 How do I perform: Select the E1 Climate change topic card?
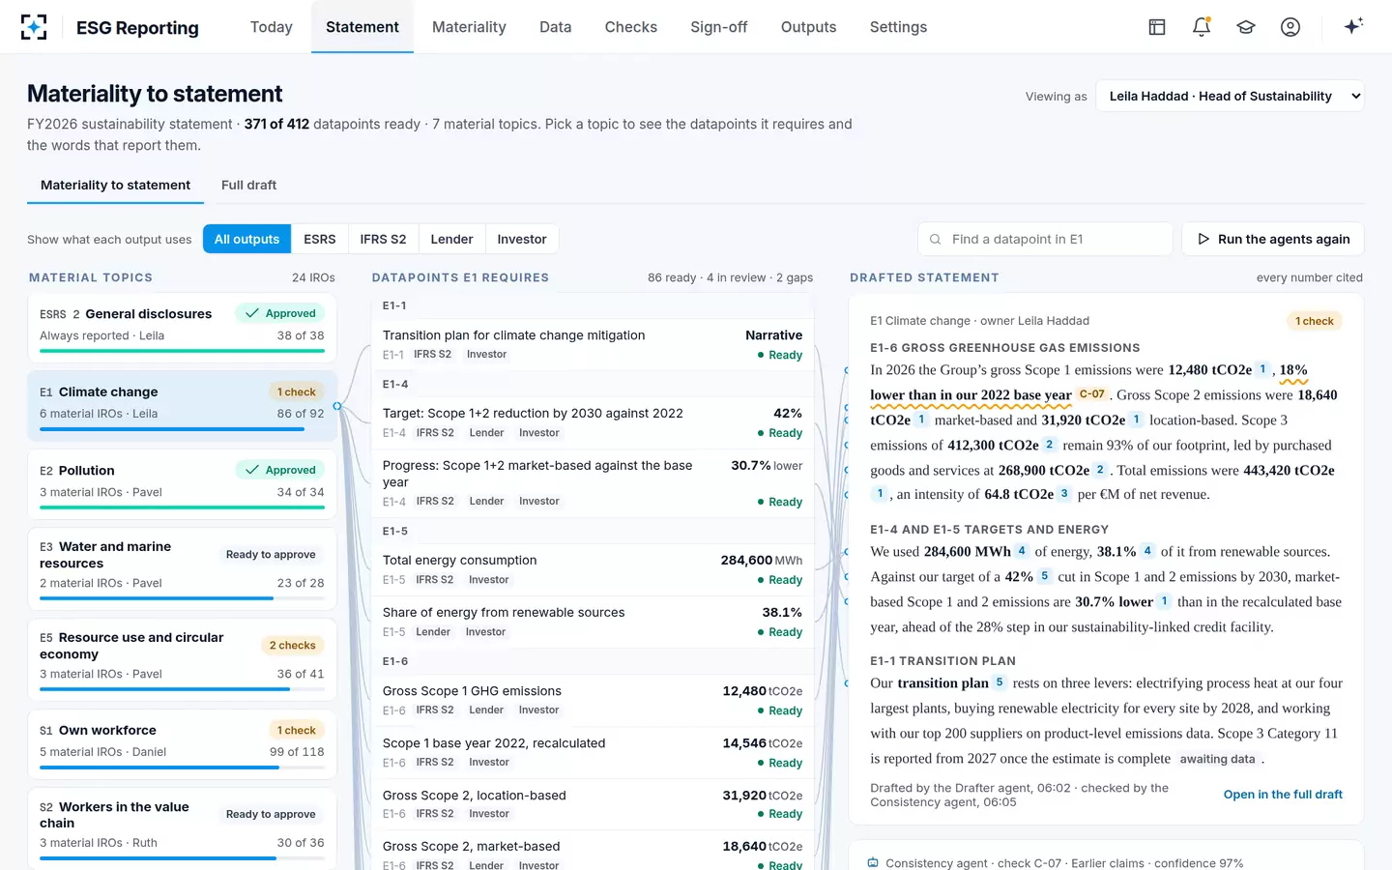[182, 406]
